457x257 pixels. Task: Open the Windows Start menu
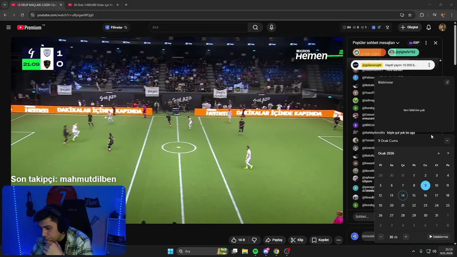coord(170,251)
